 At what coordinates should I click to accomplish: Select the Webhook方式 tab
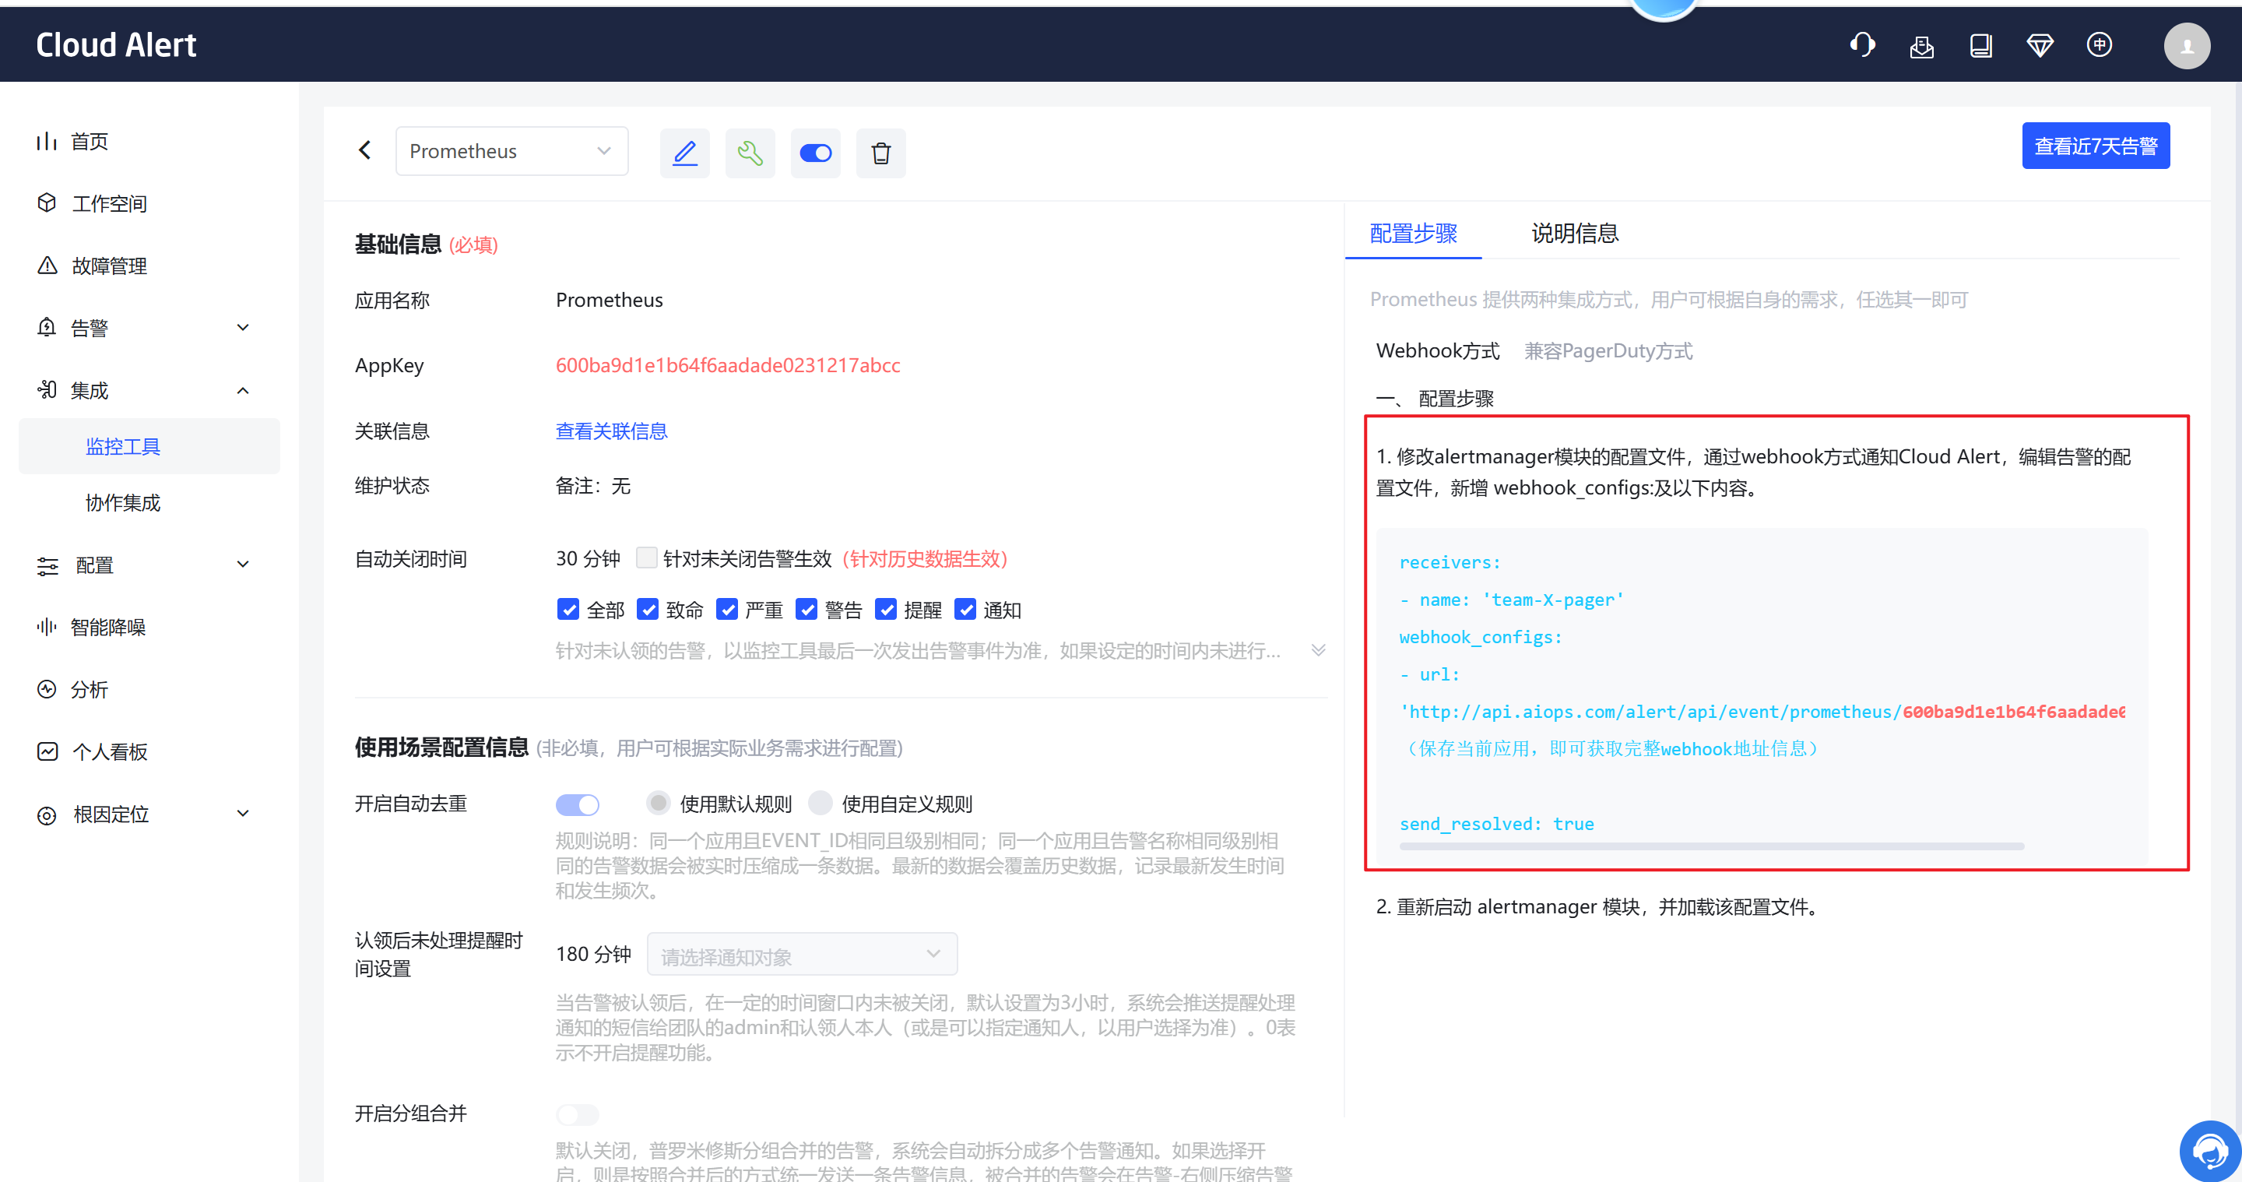tap(1438, 350)
